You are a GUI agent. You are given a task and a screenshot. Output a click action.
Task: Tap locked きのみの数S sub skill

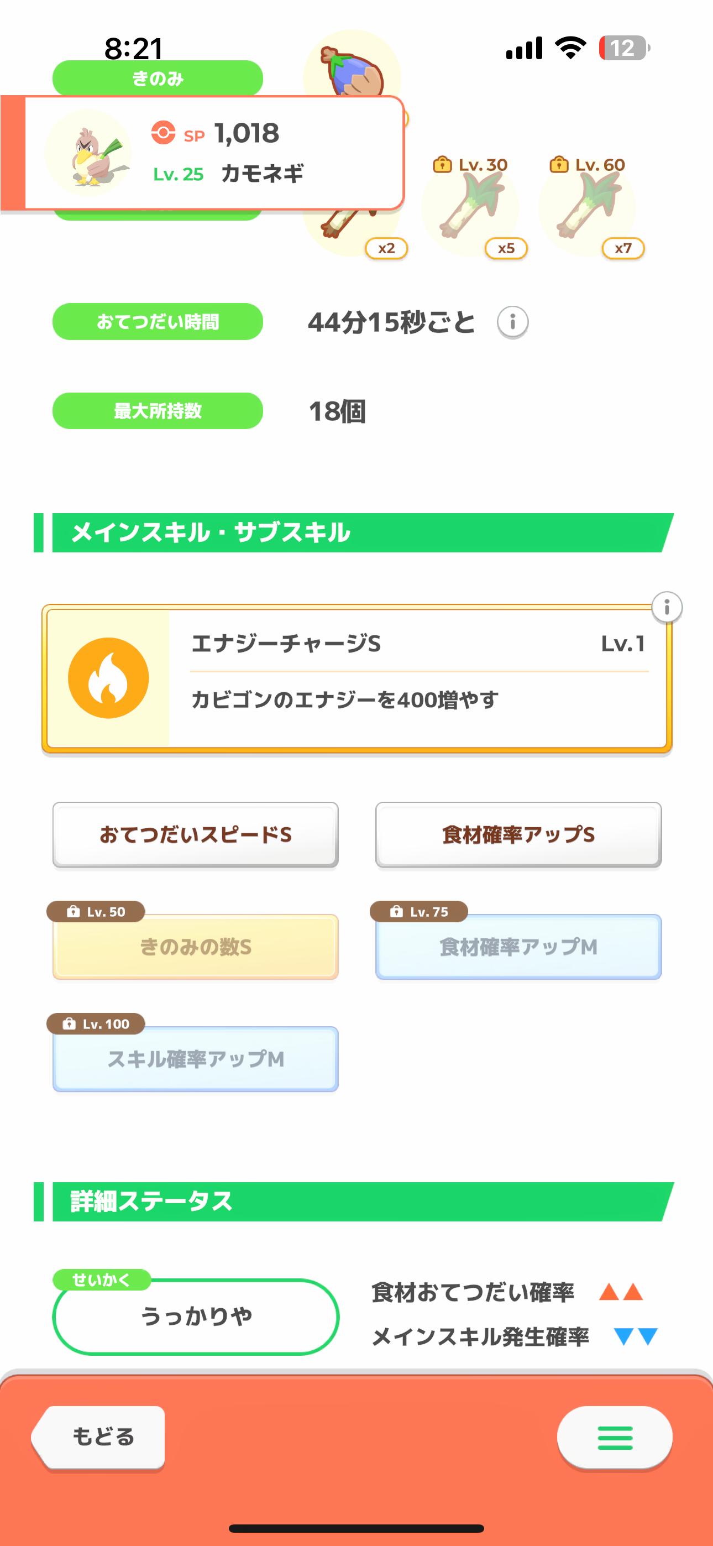pyautogui.click(x=196, y=947)
